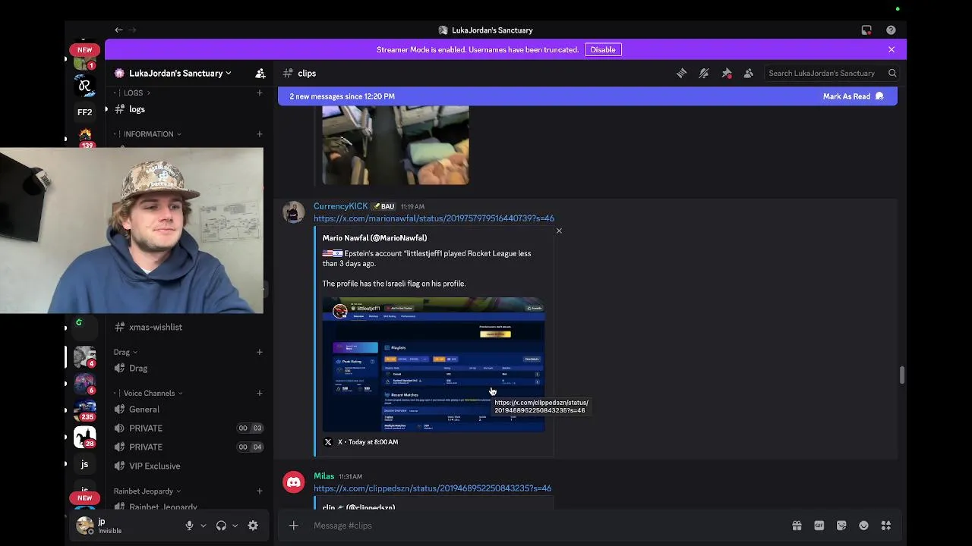Toggle microphone mute
Image resolution: width=972 pixels, height=546 pixels.
pyautogui.click(x=189, y=526)
